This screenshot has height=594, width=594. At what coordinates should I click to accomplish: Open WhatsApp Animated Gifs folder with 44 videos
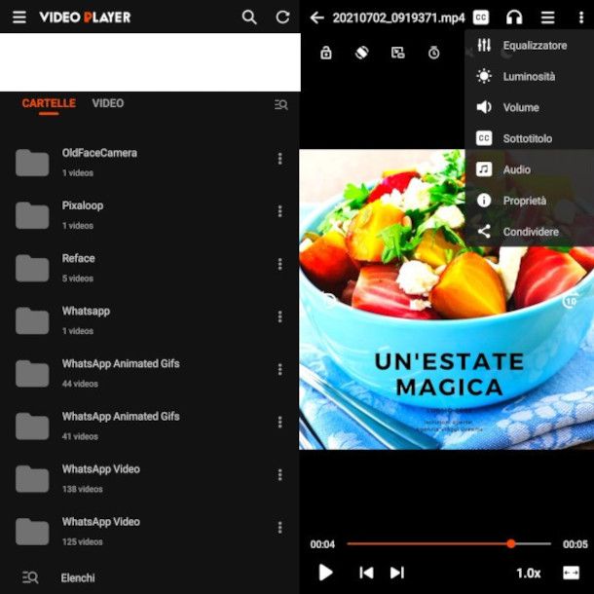150,373
